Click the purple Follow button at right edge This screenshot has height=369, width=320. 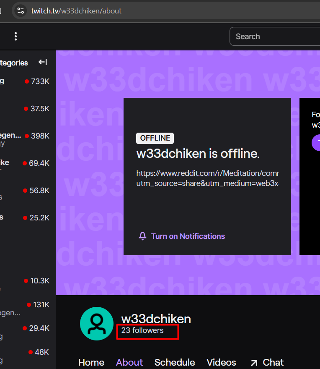tap(316, 143)
